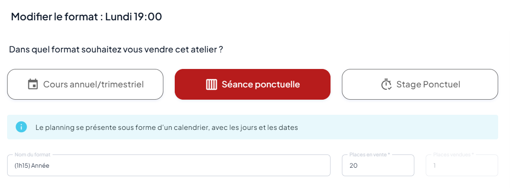Click the calendar planning info message text
The height and width of the screenshot is (188, 510).
[167, 127]
